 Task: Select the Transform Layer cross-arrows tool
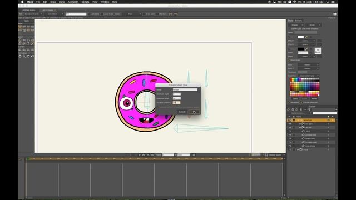click(x=24, y=40)
